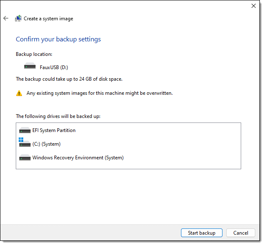This screenshot has width=264, height=245.
Task: Click the overwritten system images warning text
Action: (x=100, y=93)
